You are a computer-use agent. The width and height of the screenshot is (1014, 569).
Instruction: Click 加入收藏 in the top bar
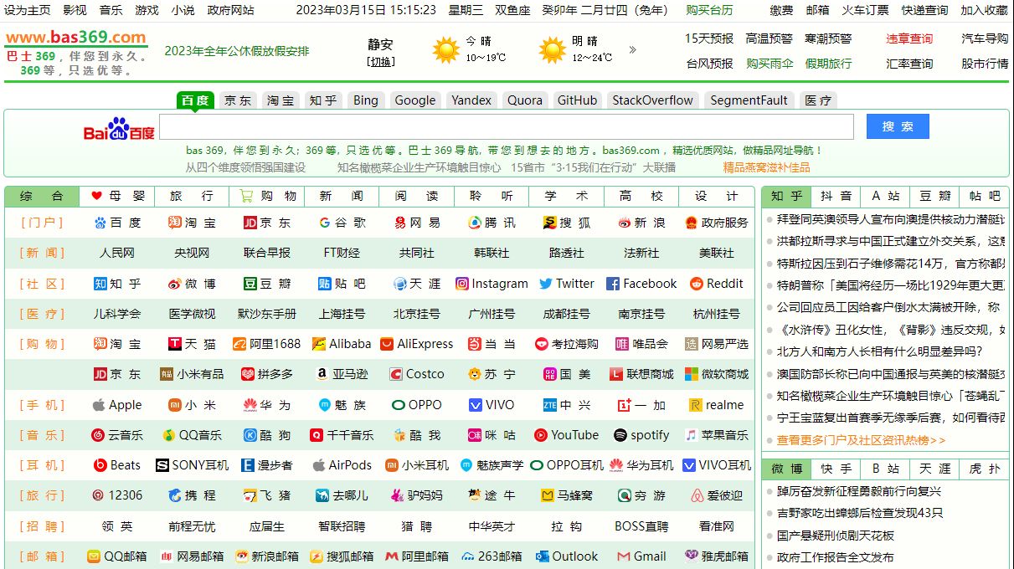pyautogui.click(x=984, y=10)
